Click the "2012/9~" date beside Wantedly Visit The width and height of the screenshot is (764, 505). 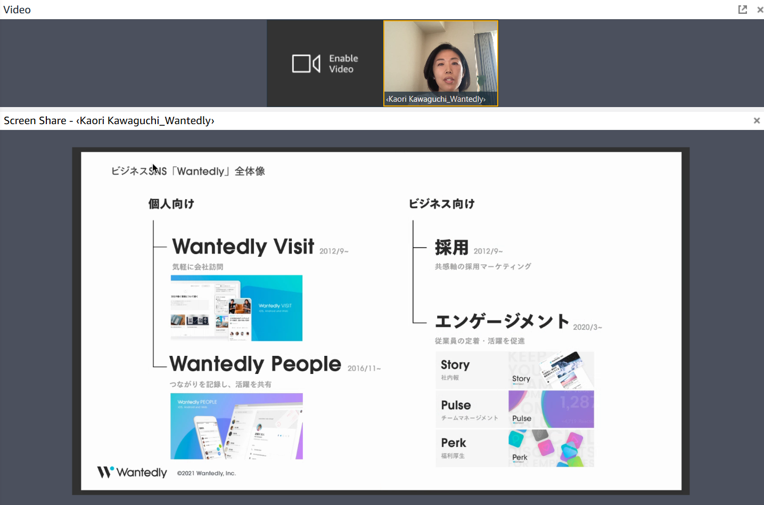334,251
